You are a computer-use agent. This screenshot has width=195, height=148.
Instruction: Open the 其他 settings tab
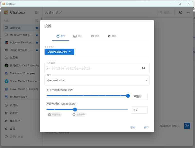[x=112, y=36]
